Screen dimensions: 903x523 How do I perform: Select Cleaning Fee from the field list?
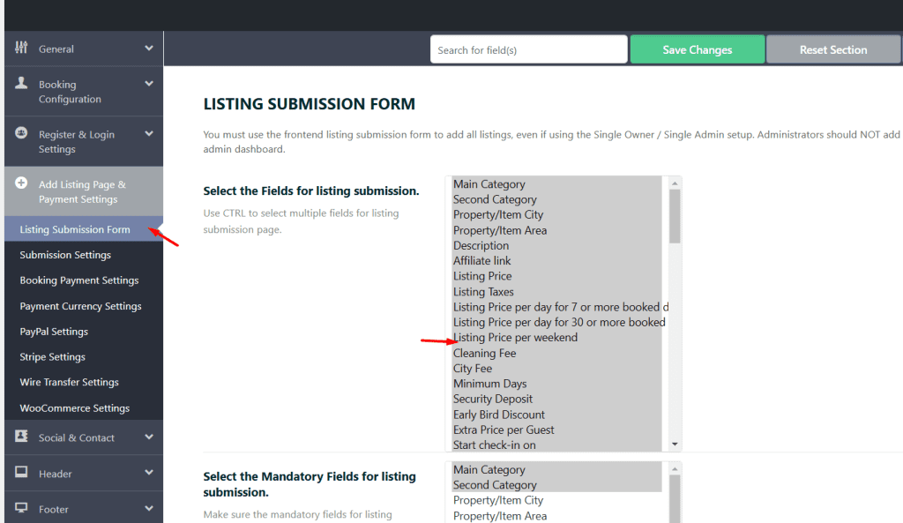tap(484, 353)
